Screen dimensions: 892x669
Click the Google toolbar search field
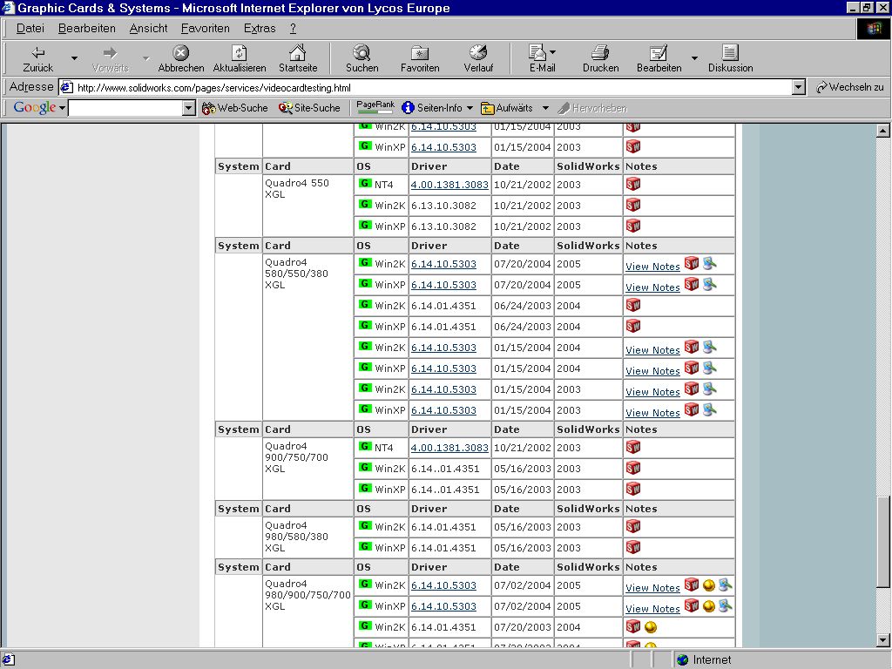[x=125, y=108]
